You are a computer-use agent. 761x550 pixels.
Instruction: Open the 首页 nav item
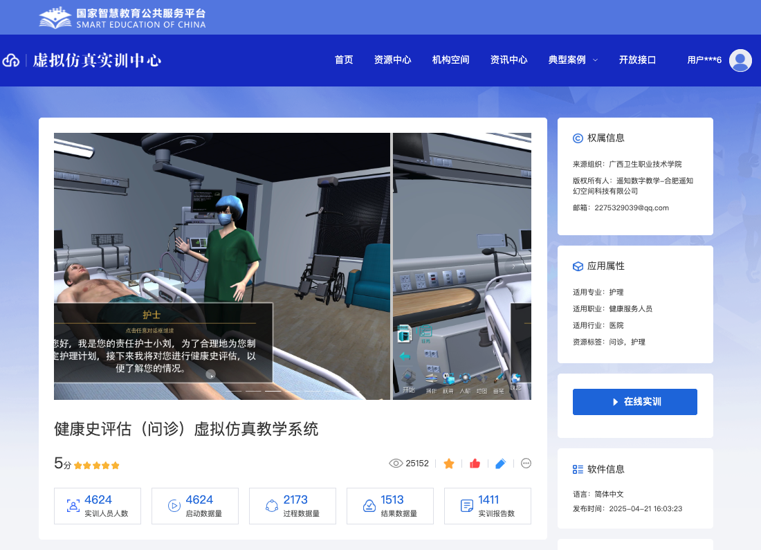tap(344, 60)
